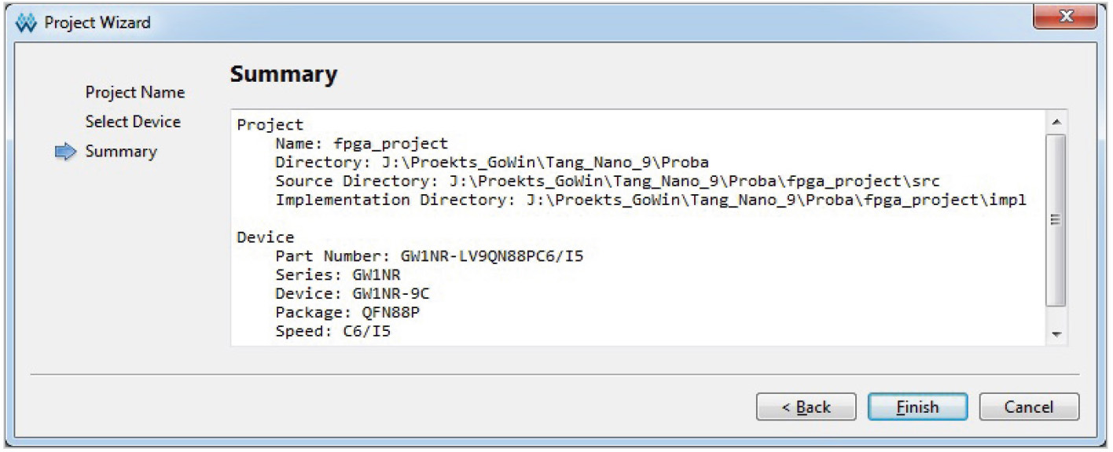Image resolution: width=1113 pixels, height=452 pixels.
Task: Click the Part Number line in summary
Action: [429, 256]
